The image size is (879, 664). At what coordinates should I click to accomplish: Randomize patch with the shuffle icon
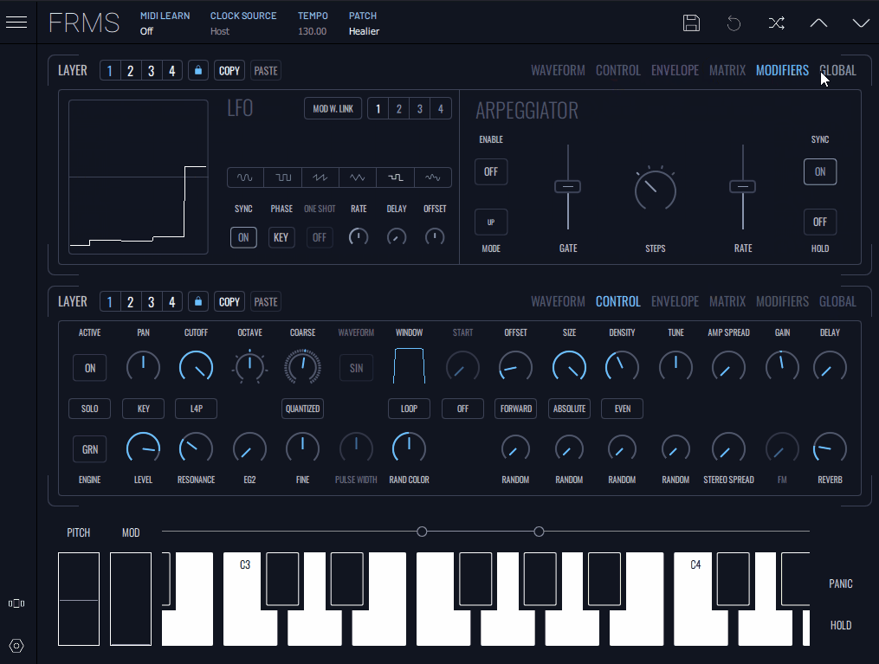click(x=776, y=23)
